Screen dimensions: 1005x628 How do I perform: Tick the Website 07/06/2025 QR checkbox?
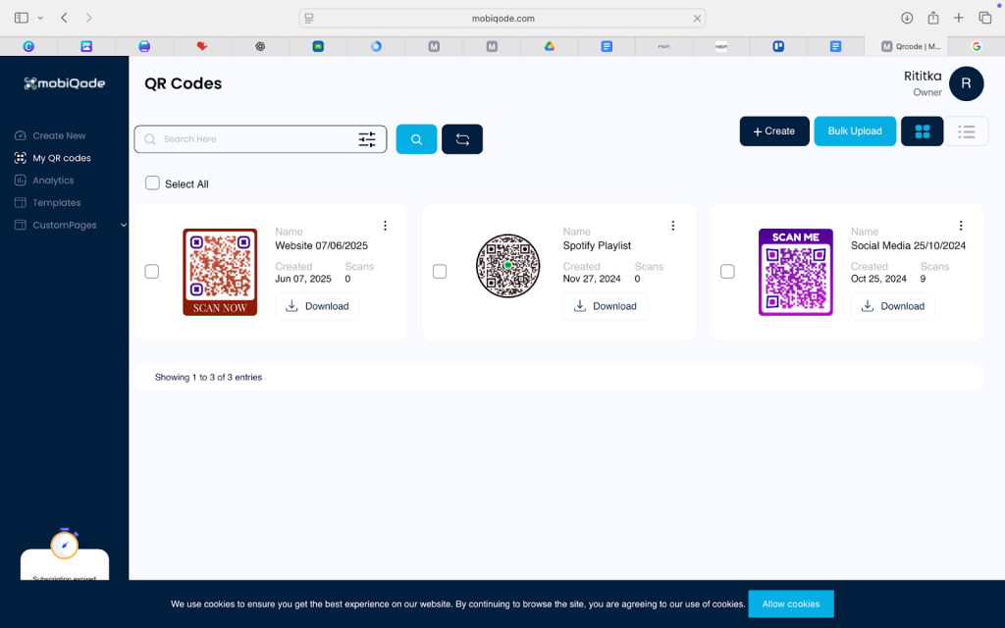[x=152, y=272]
